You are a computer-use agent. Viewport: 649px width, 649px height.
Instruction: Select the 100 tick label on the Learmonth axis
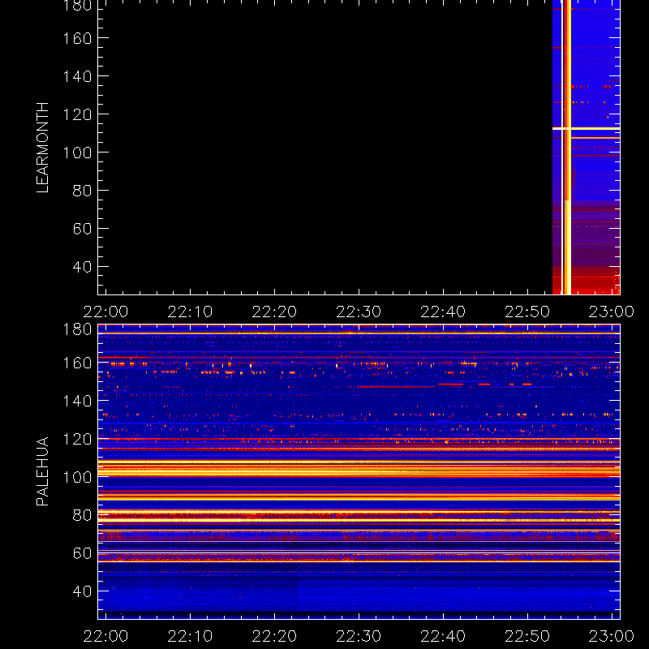(x=77, y=153)
